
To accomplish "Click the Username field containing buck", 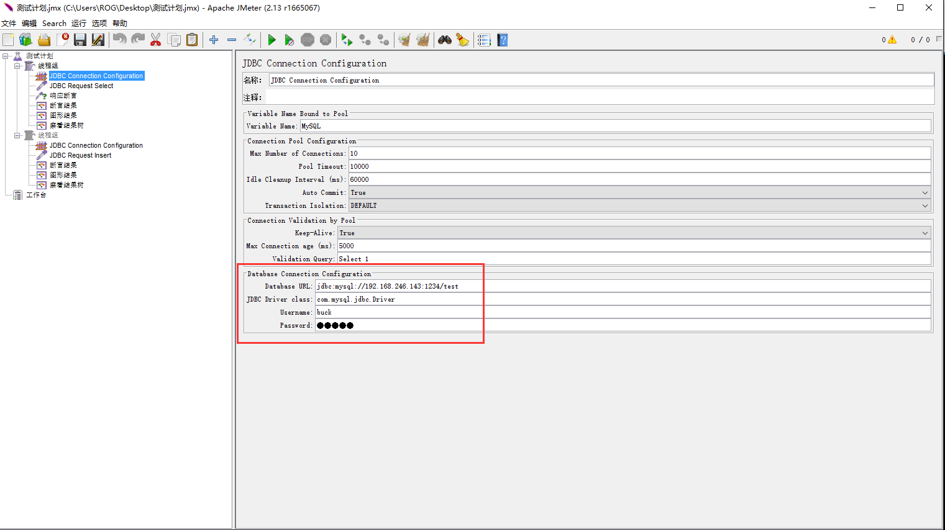I will click(623, 312).
